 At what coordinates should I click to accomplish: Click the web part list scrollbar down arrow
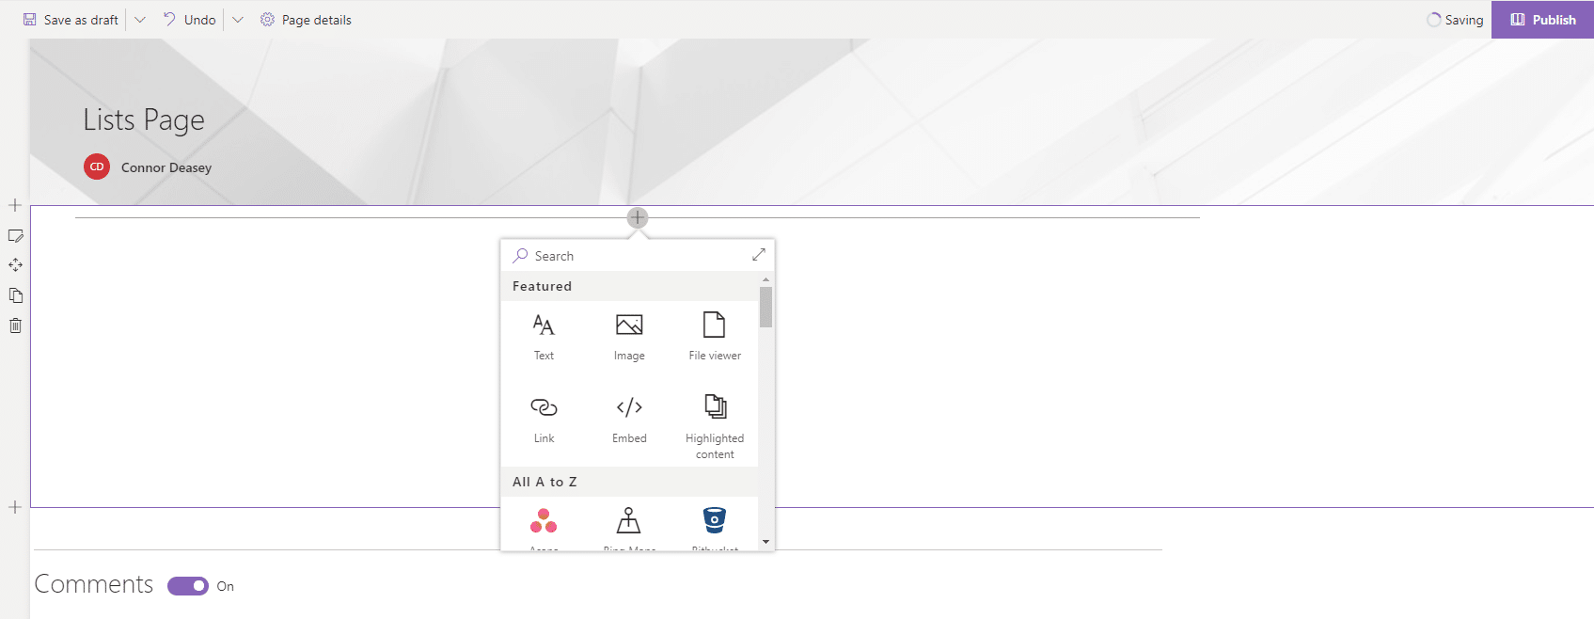click(765, 542)
